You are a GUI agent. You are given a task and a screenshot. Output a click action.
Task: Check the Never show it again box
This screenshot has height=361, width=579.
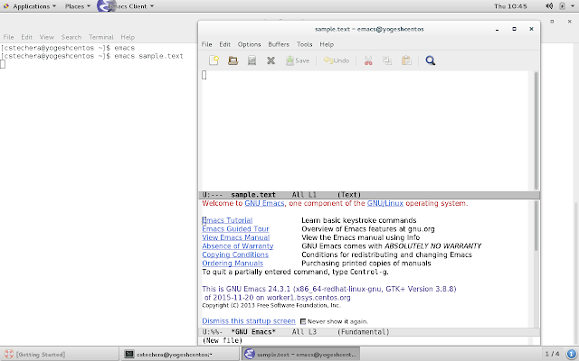[303, 321]
